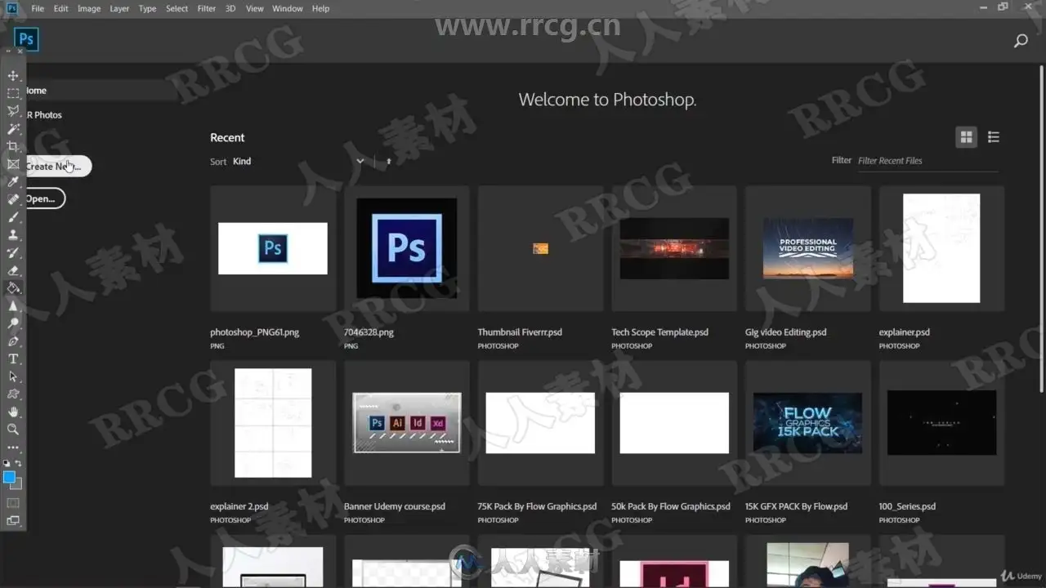Open 100_Series.psd thumbnail
Screen dimensions: 1046x588
pos(941,423)
